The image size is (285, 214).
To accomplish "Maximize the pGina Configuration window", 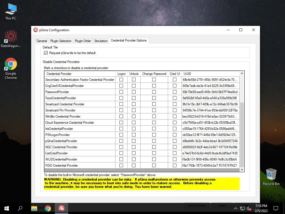I will click(x=241, y=30).
